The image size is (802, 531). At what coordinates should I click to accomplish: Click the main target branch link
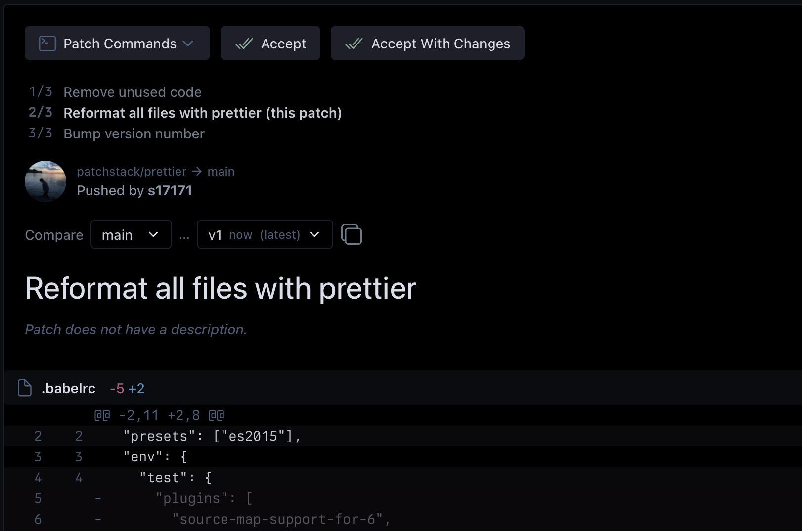point(221,171)
